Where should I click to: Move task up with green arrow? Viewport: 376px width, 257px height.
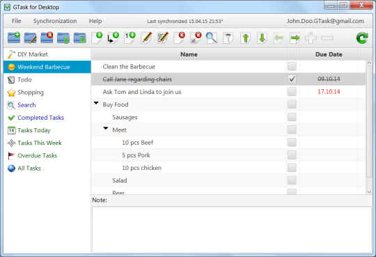(x=246, y=38)
